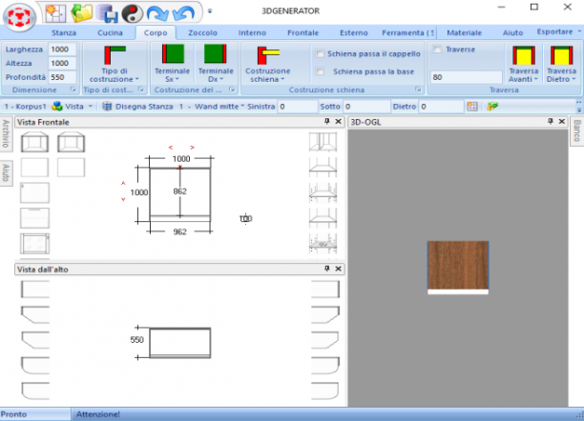Click the green arrow icon in position toolbar
584x421 pixels.
(492, 107)
